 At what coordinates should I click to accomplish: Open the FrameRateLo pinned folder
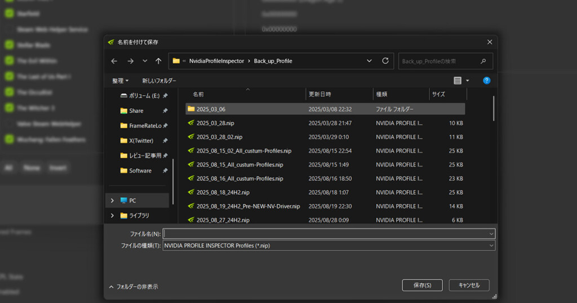pos(141,126)
